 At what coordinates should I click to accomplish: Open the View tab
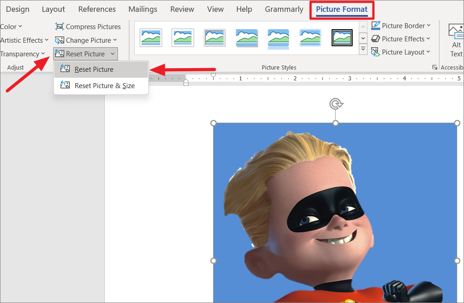(x=215, y=10)
